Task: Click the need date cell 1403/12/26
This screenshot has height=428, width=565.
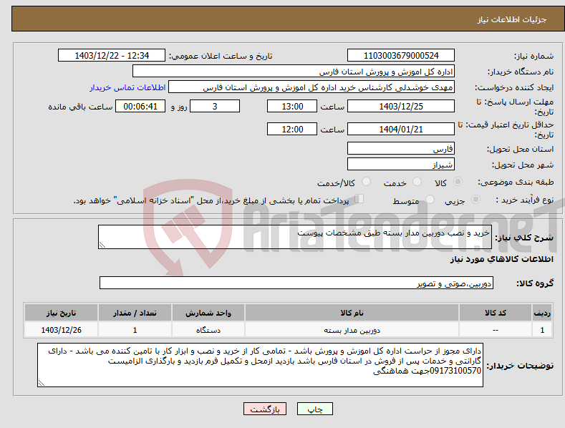Action: tap(62, 330)
